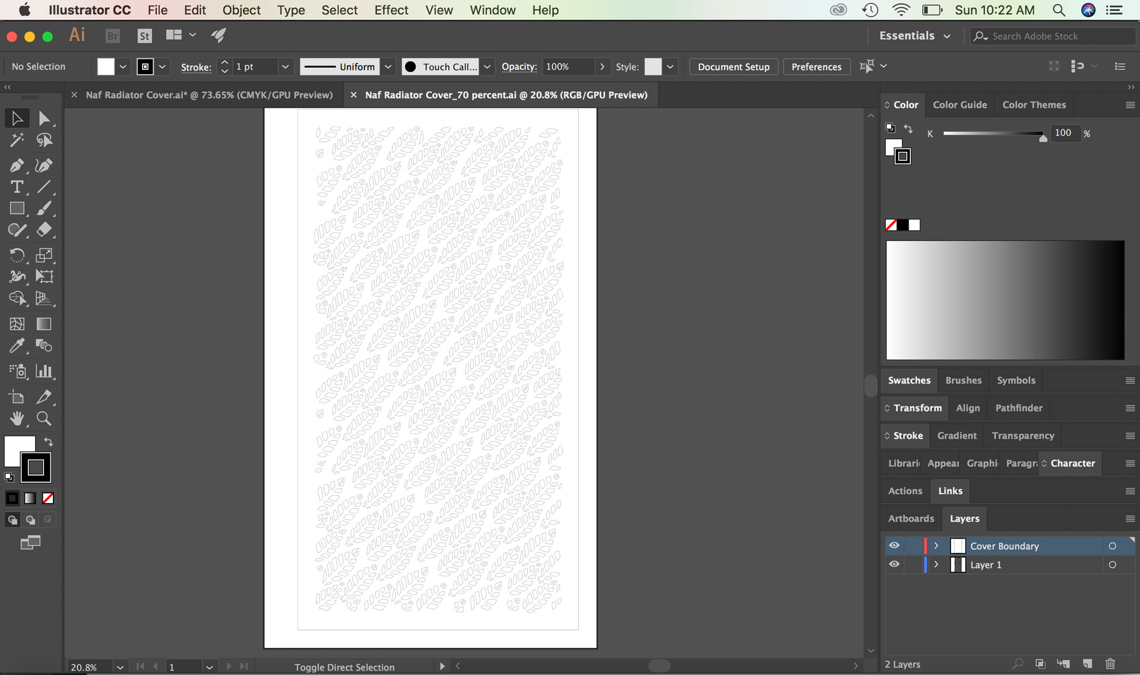This screenshot has height=675, width=1140.
Task: Open the Essentials workspace dropdown
Action: point(914,36)
